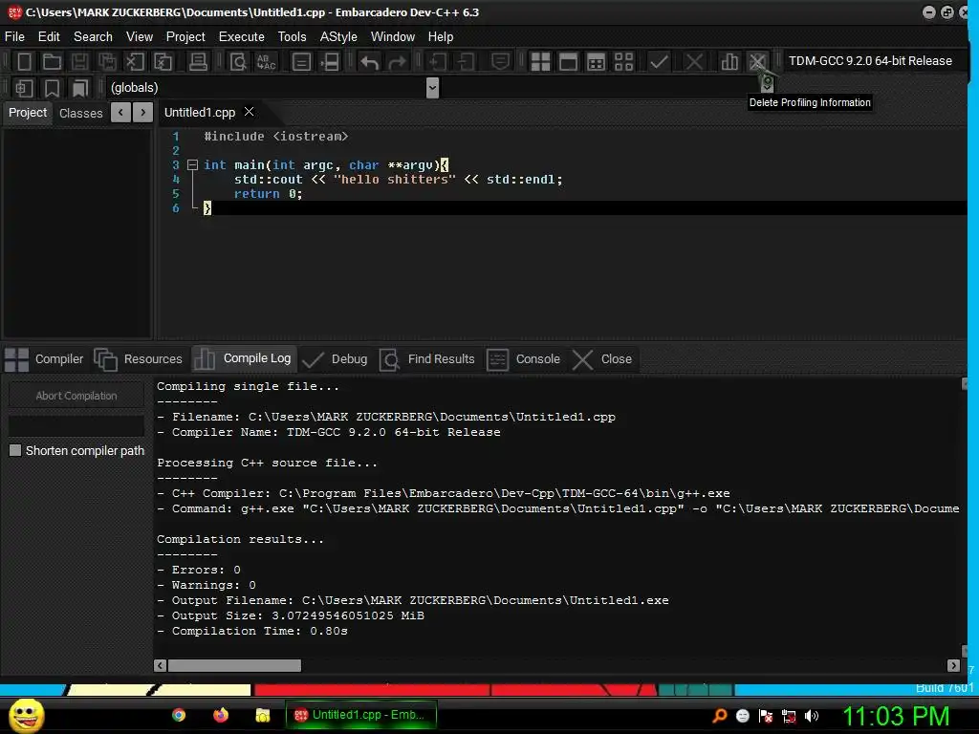Switch to the Classes sidebar tab
The height and width of the screenshot is (734, 979).
point(80,113)
